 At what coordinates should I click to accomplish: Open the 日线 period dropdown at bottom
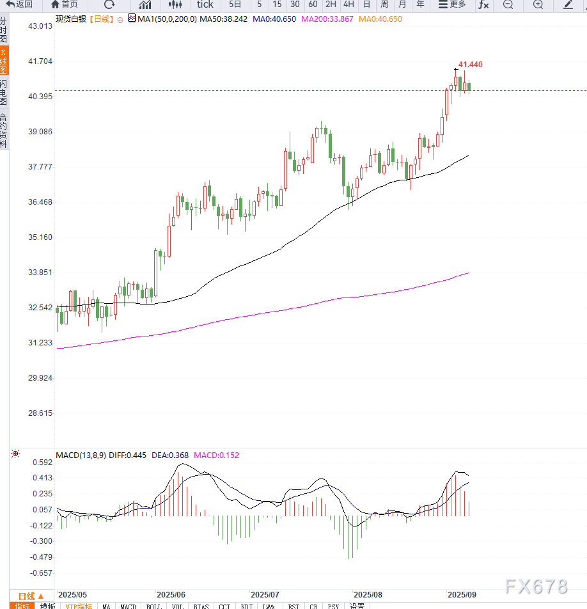pos(31,596)
